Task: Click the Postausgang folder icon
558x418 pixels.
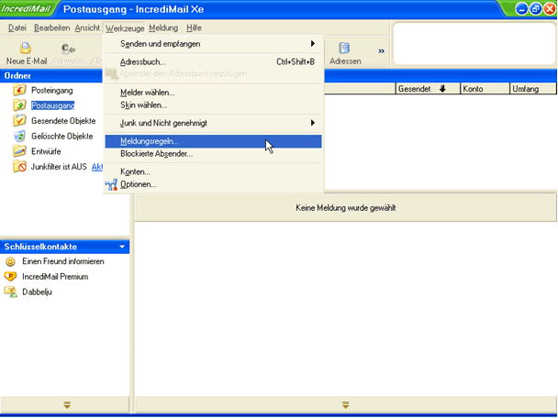Action: [x=19, y=105]
